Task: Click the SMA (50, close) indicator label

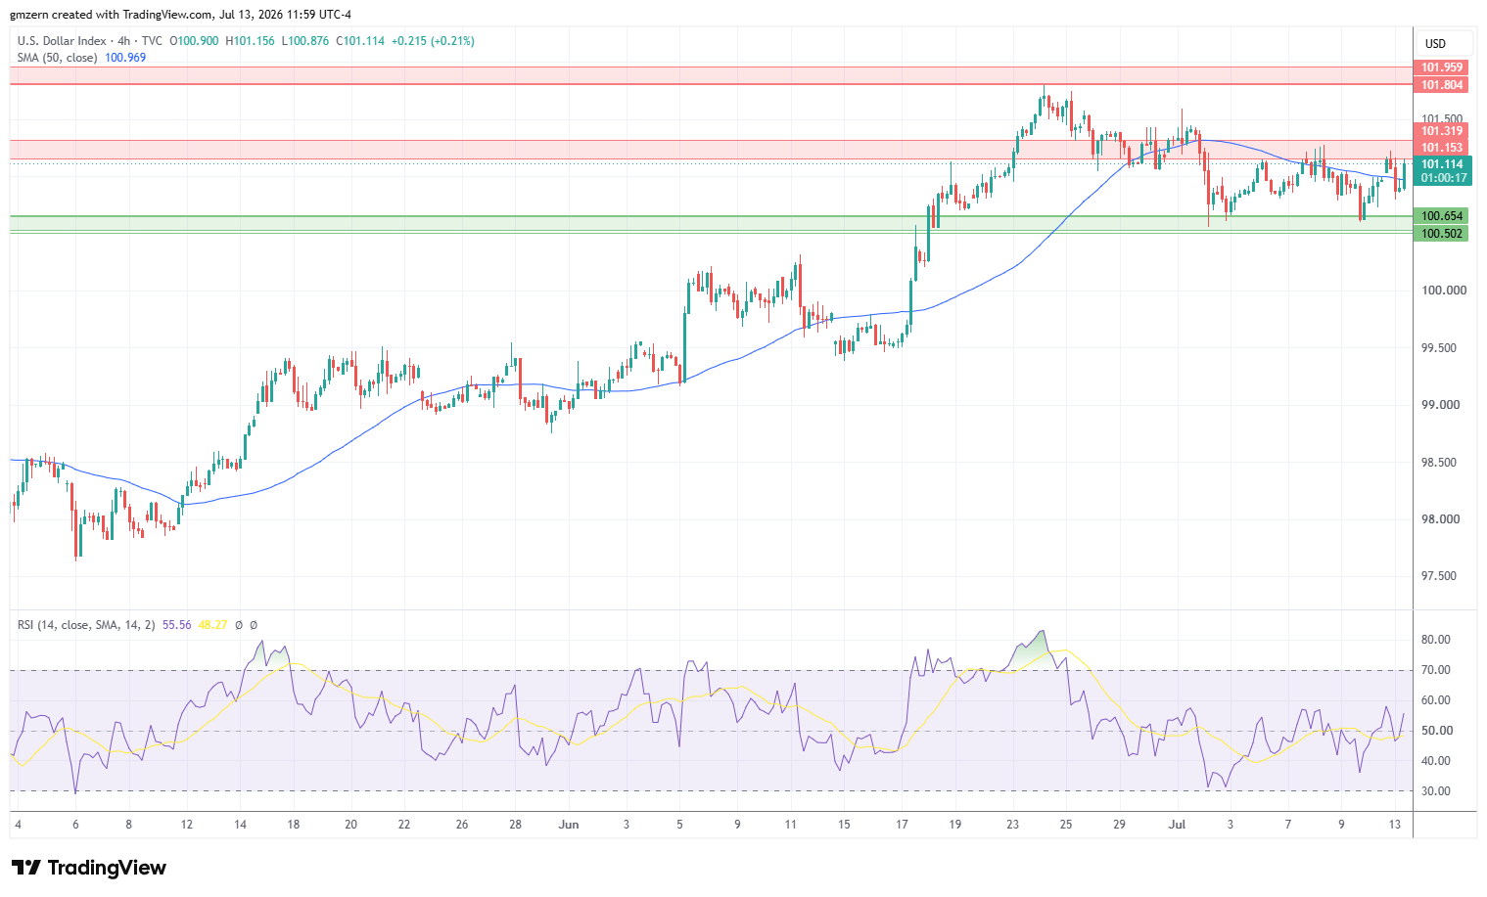Action: 57,58
